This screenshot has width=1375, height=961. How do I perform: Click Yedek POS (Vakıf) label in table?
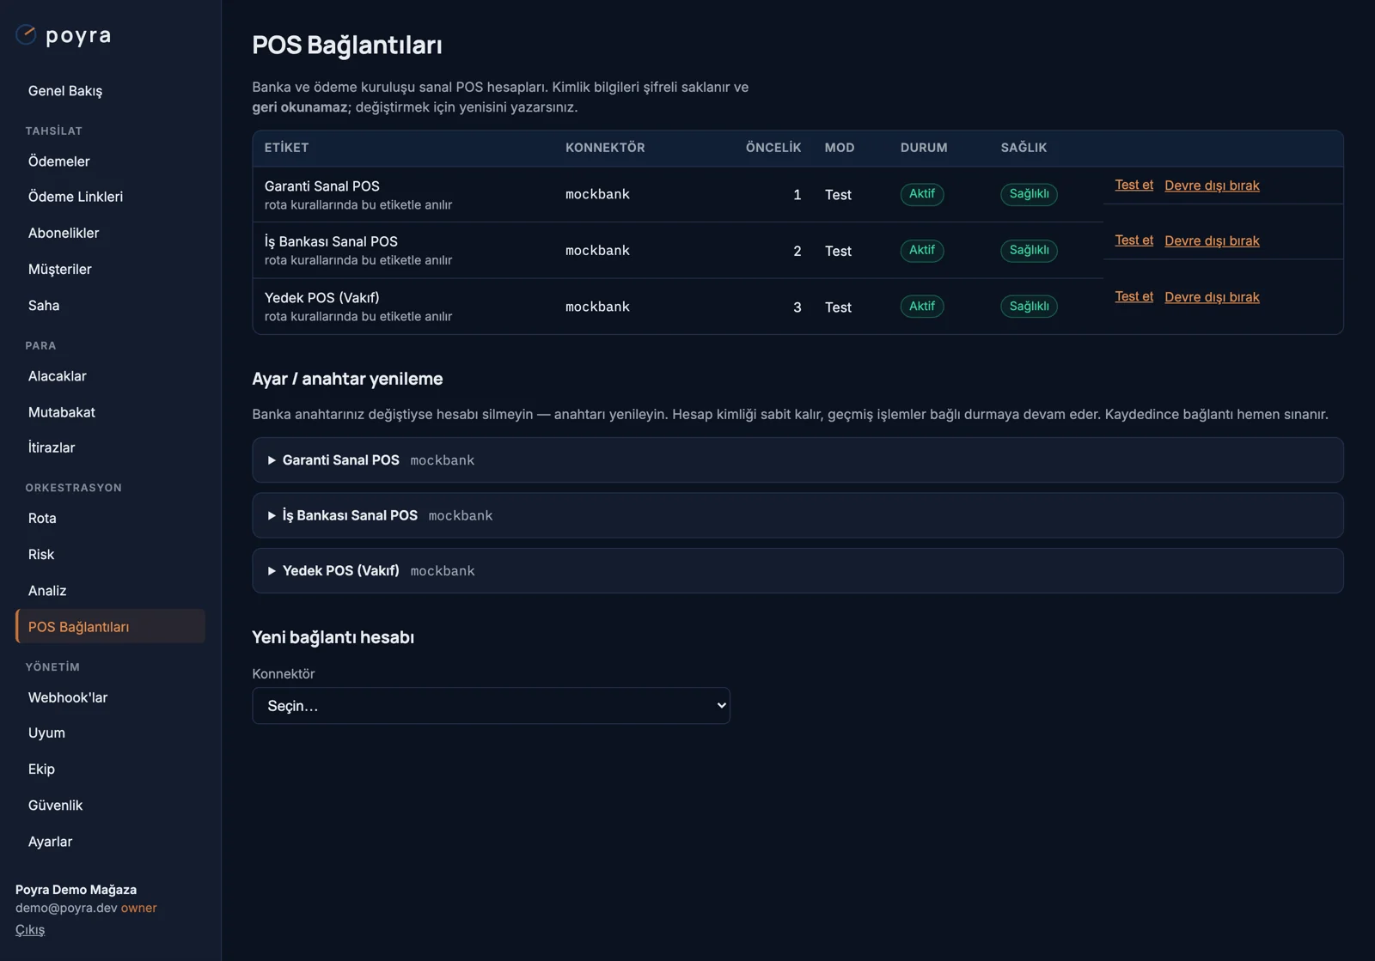322,298
